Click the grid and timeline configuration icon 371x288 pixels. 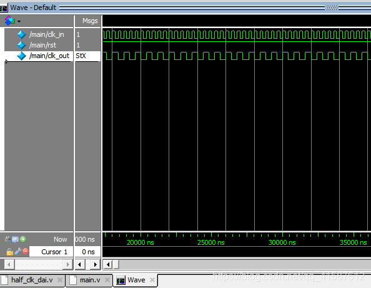click(x=16, y=239)
